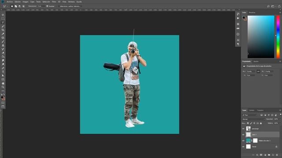
Task: Select the Zoom tool
Action: tap(3, 87)
